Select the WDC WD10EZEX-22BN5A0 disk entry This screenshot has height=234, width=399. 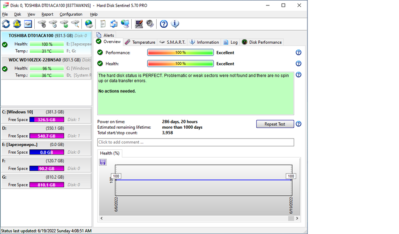(x=46, y=68)
